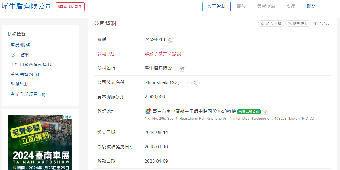The width and height of the screenshot is (340, 170).
Task: Open the 產品 tab
Action: [x=291, y=6]
